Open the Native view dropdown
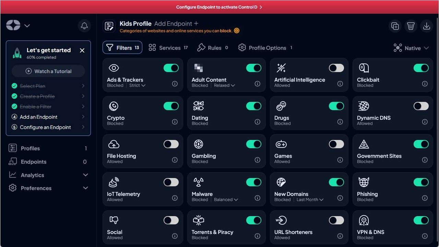Screen dimensions: 439x247 tap(411, 48)
